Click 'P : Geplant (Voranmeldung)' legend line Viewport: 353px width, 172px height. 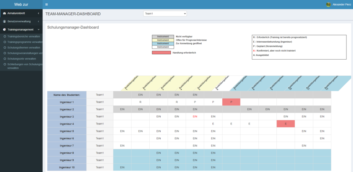[268, 46]
